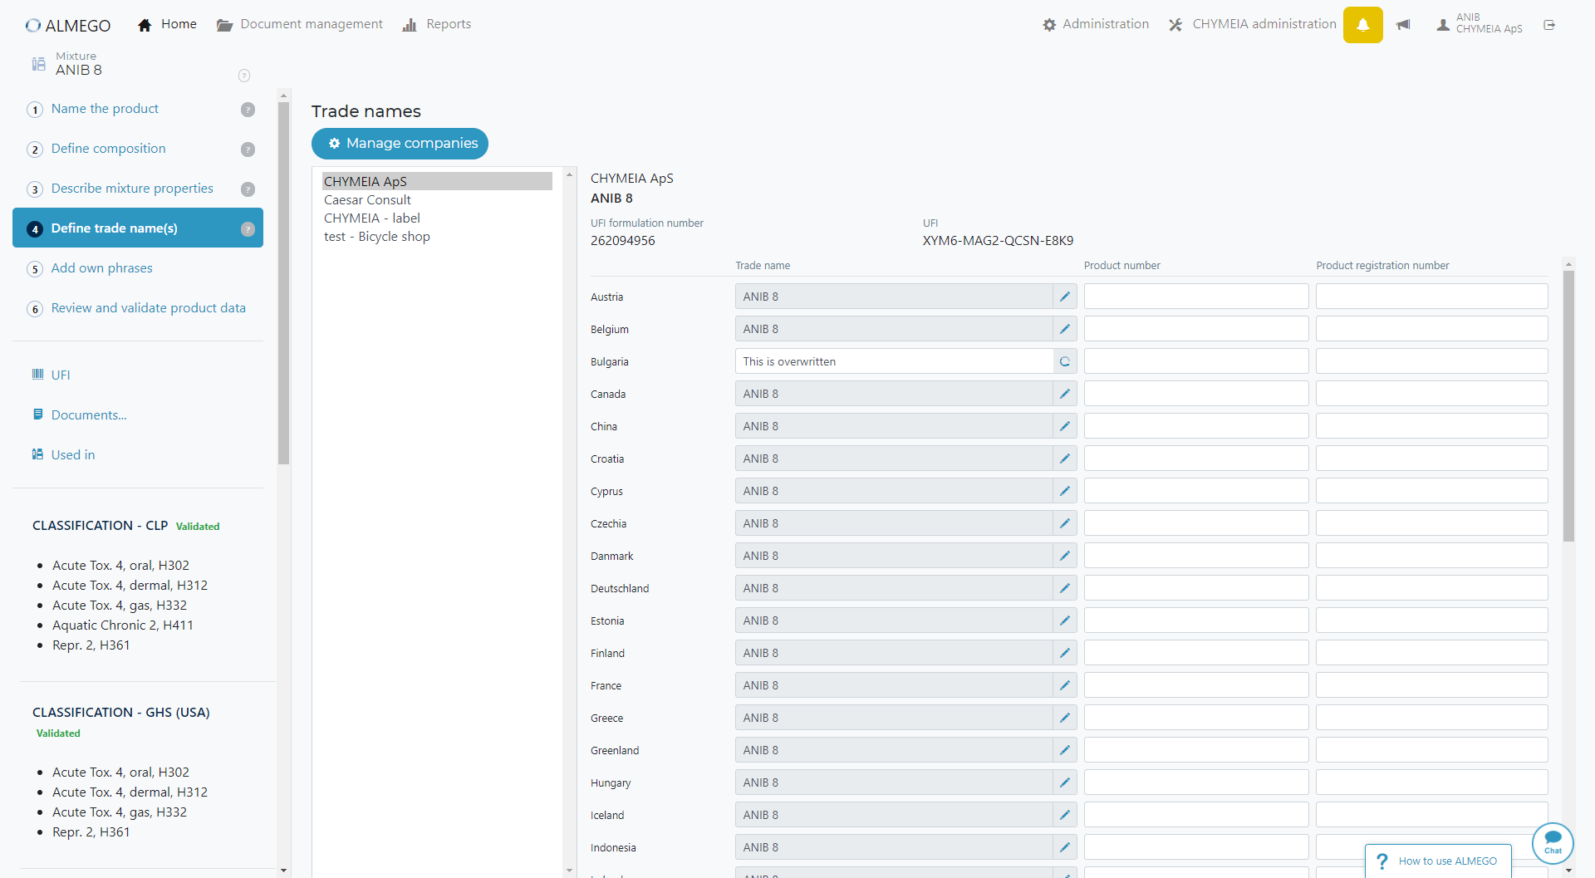
Task: Click Bulgaria trade name field
Action: point(894,361)
